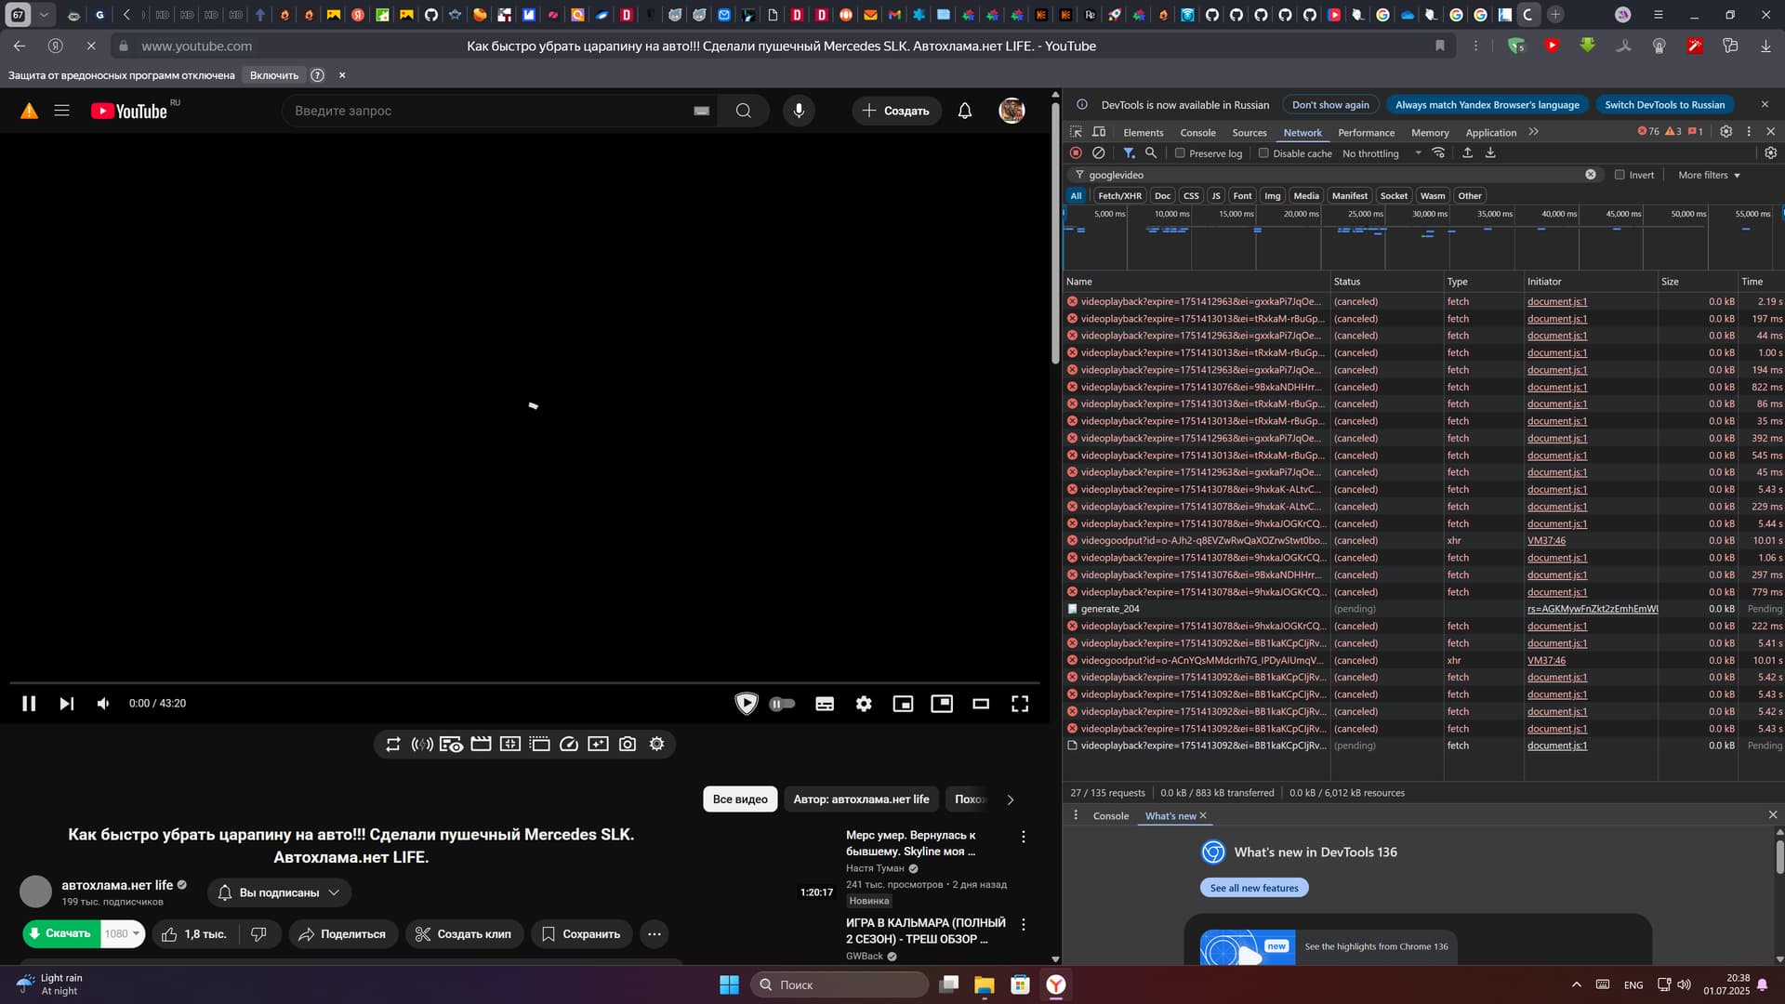Pause the YouTube video
Viewport: 1785px width, 1004px height.
click(x=29, y=704)
